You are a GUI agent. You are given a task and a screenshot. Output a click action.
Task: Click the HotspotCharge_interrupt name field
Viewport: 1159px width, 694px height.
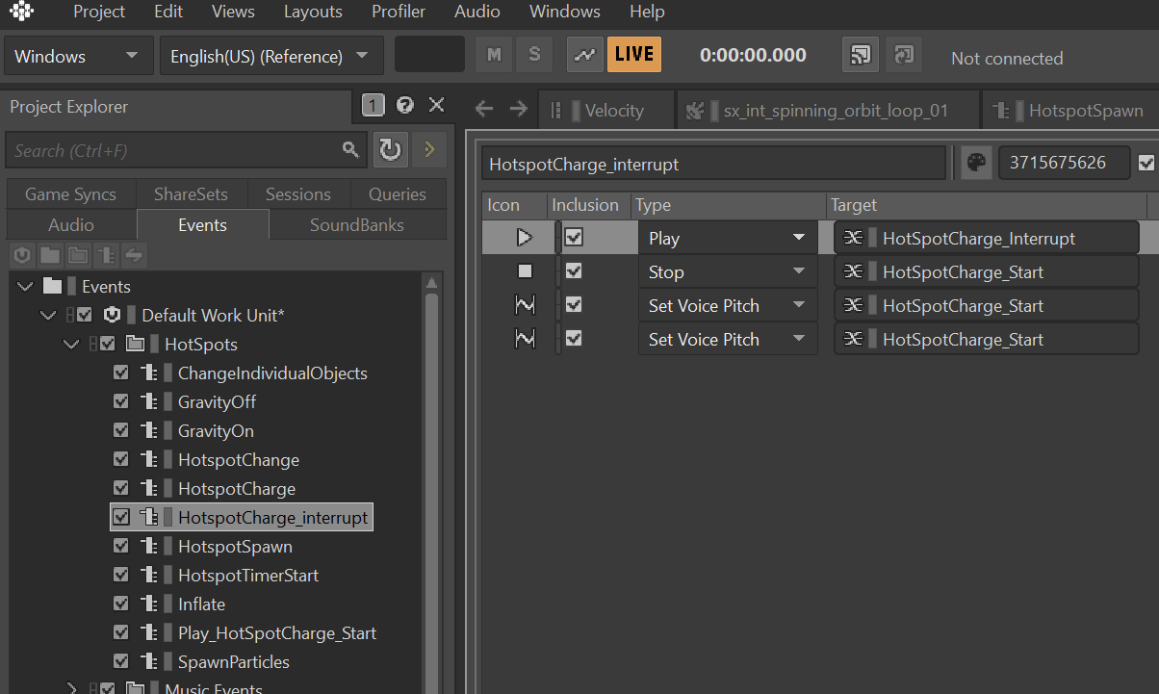point(713,164)
